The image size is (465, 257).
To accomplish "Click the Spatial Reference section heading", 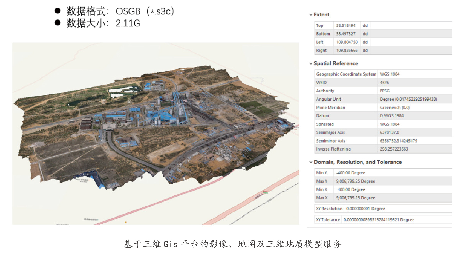I will click(336, 63).
